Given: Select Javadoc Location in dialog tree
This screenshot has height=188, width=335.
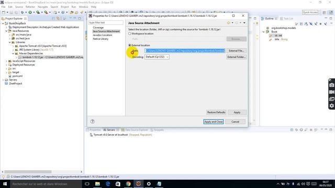Looking at the screenshot, I should 103,35.
